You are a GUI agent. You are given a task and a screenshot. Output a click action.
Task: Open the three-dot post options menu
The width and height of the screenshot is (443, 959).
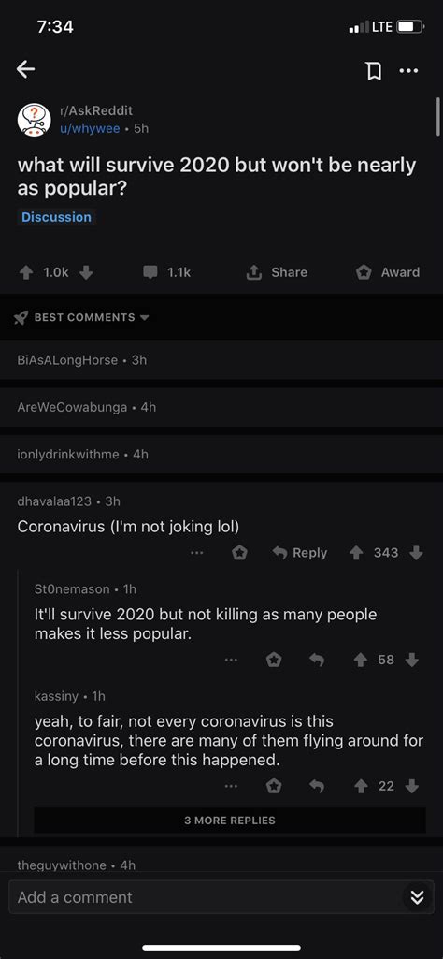tap(408, 71)
